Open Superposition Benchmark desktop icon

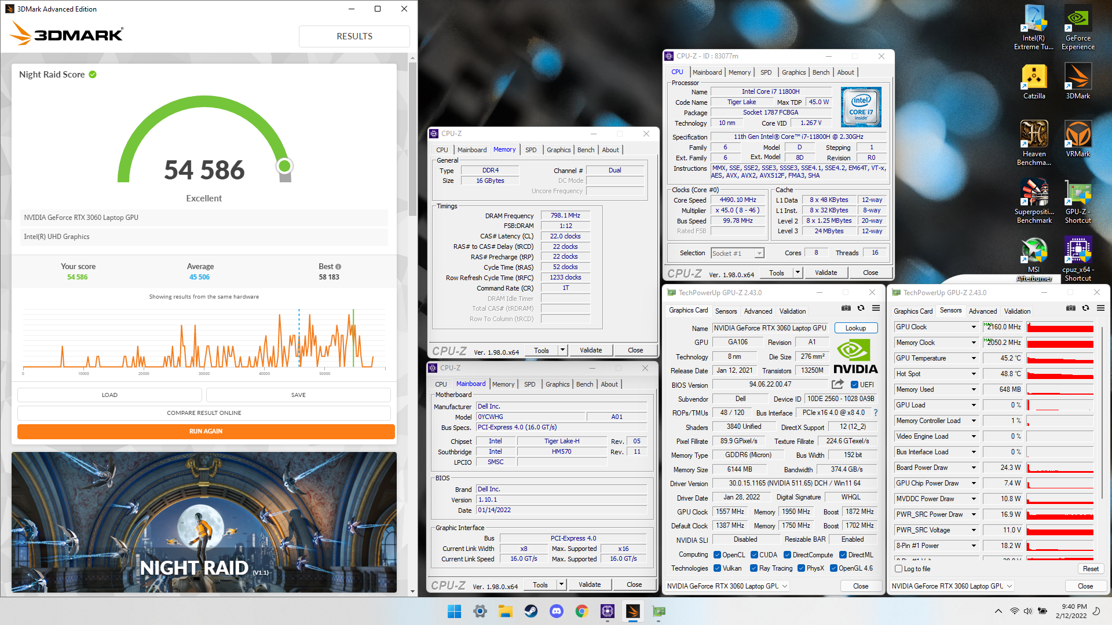[x=1034, y=201]
